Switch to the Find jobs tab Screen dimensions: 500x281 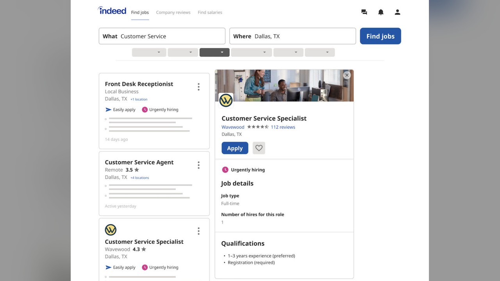click(140, 12)
